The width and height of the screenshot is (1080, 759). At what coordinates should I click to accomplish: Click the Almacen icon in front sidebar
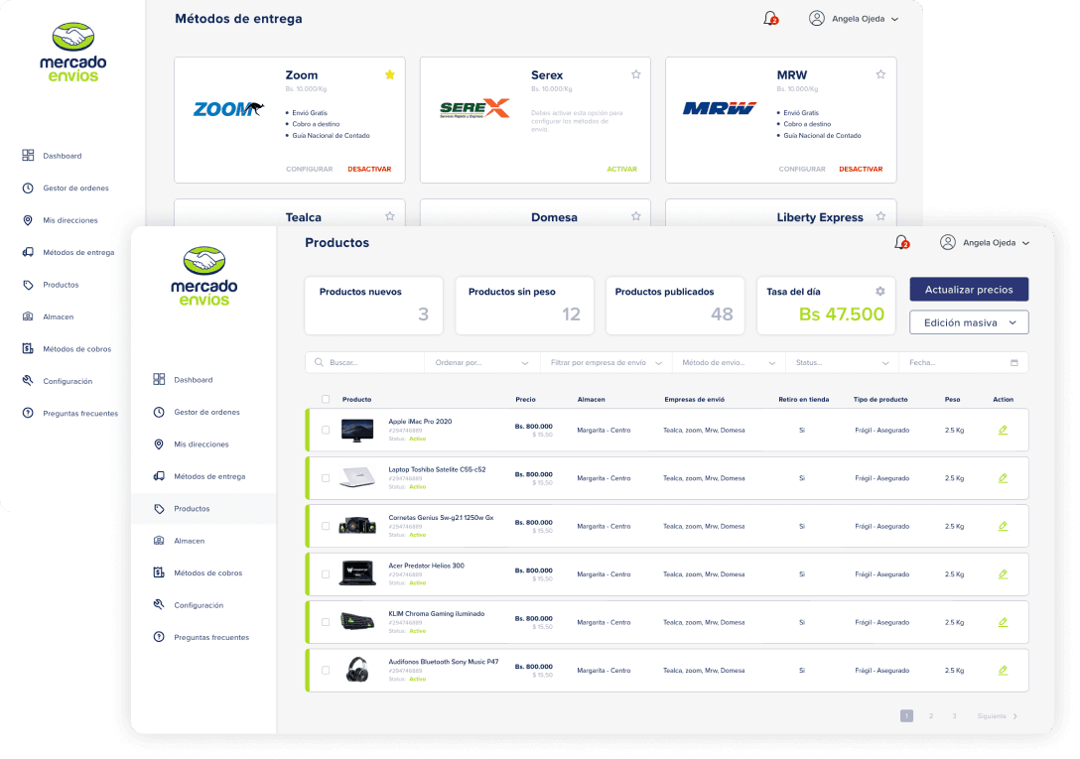point(159,541)
